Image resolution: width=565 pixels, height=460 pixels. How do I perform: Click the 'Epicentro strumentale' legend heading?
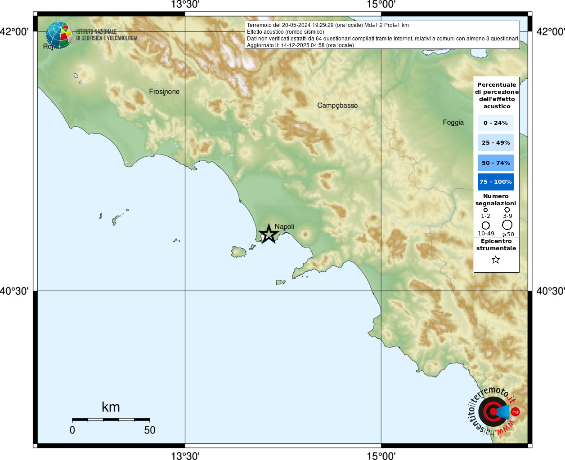coord(496,245)
